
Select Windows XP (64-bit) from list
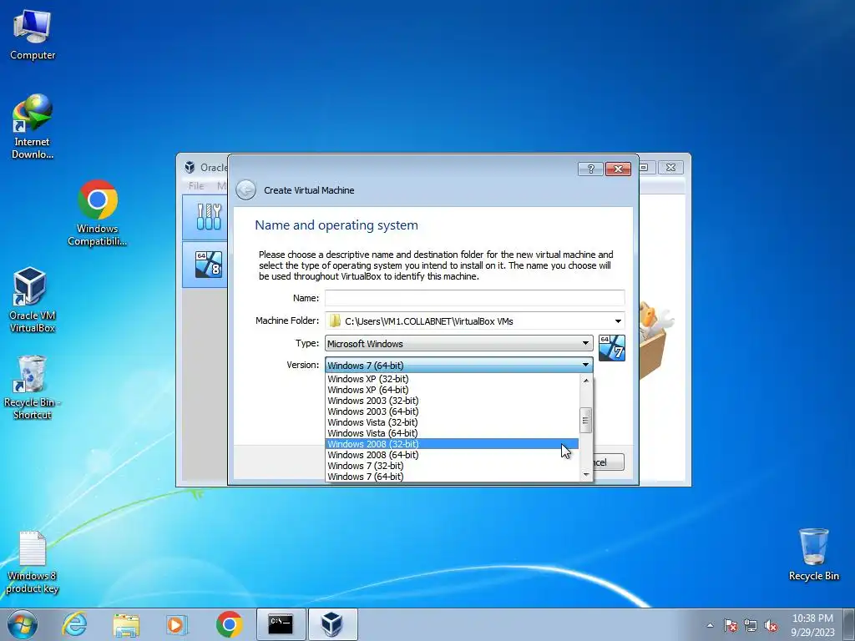[452, 390]
